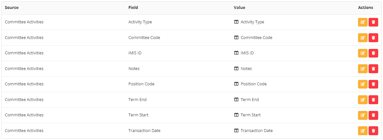Delete the Notes mapping row
Screen dimensions: 383x140
coord(373,69)
